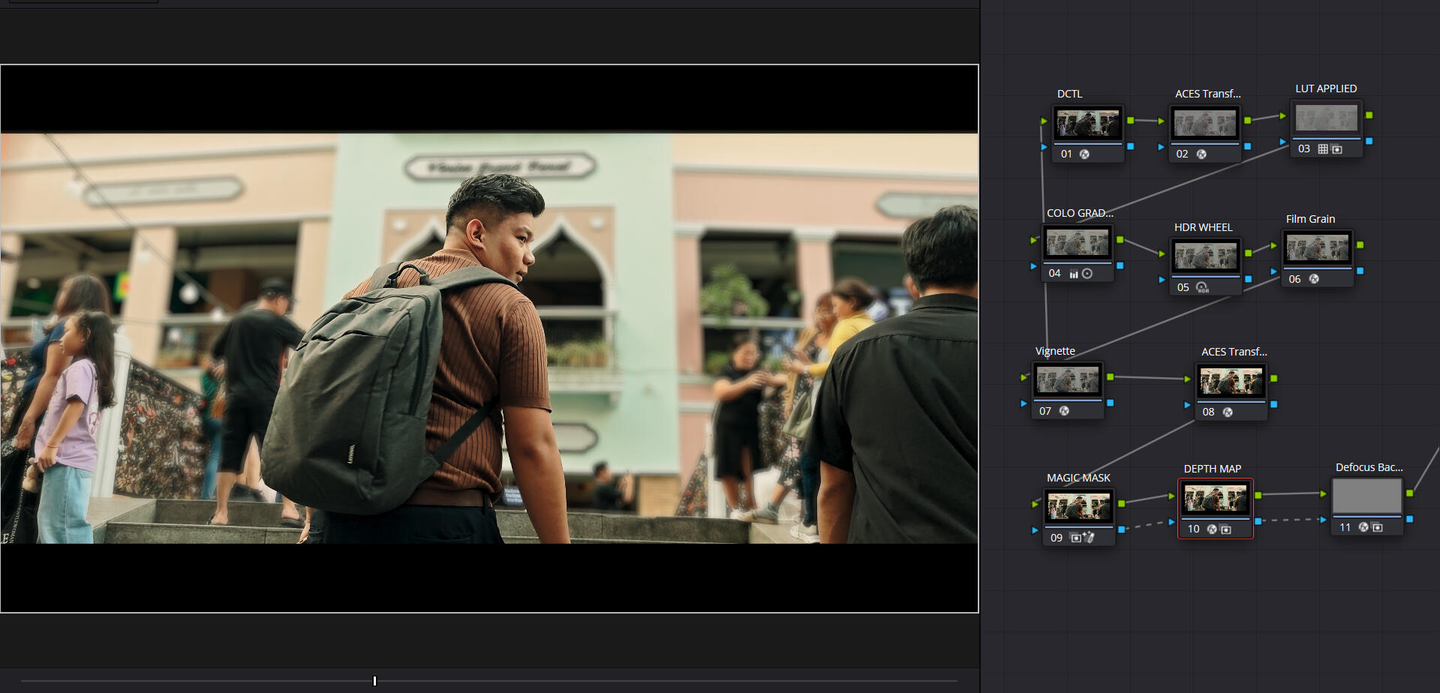Click the circular window icon on node 04
1440x693 pixels.
(1087, 273)
